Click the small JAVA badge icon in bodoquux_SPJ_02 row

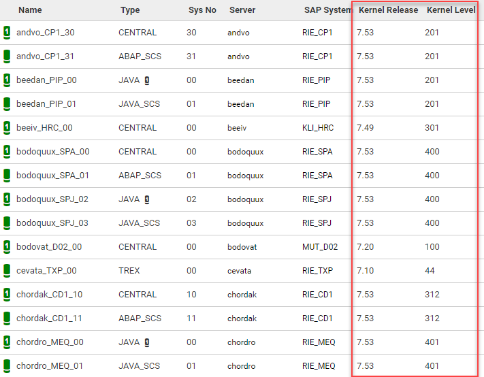(147, 199)
